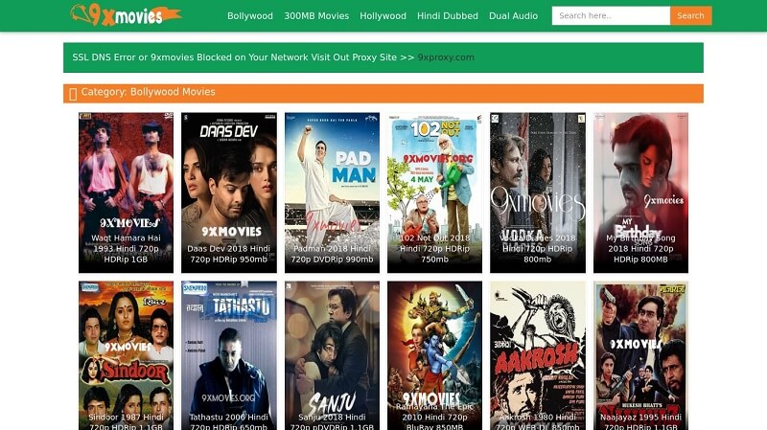Click the 'SSL DNS Error' notice text

click(244, 57)
